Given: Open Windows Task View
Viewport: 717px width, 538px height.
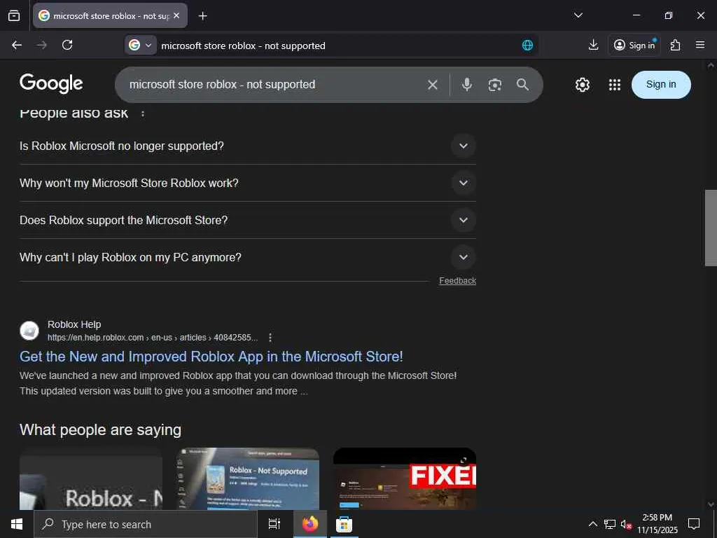Looking at the screenshot, I should coord(274,524).
